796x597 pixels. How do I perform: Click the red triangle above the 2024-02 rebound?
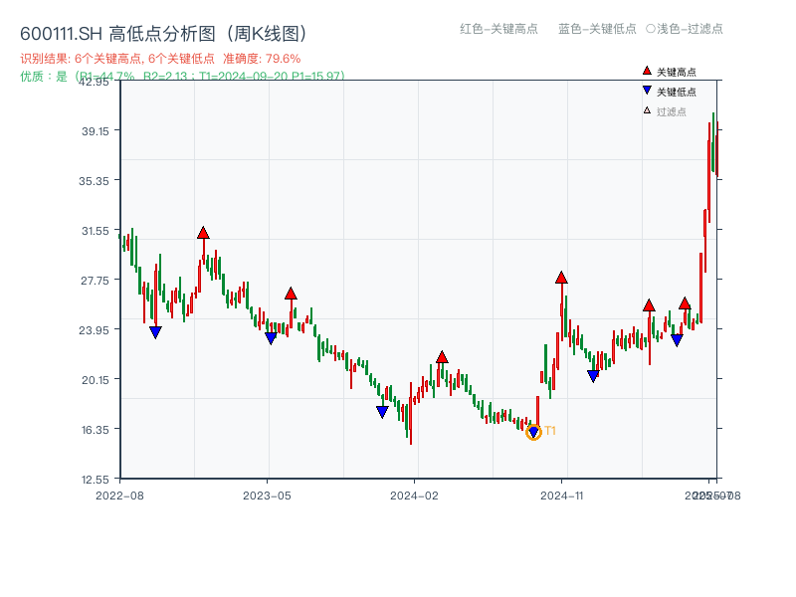(441, 355)
